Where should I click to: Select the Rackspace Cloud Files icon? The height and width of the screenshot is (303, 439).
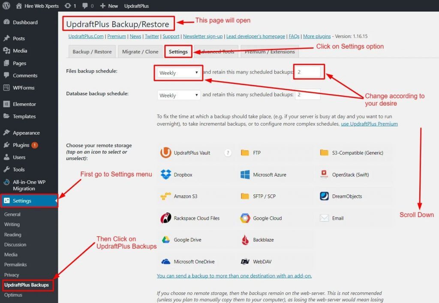[166, 218]
